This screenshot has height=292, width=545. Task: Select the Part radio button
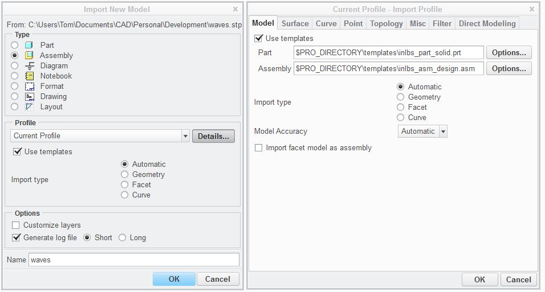coord(15,45)
